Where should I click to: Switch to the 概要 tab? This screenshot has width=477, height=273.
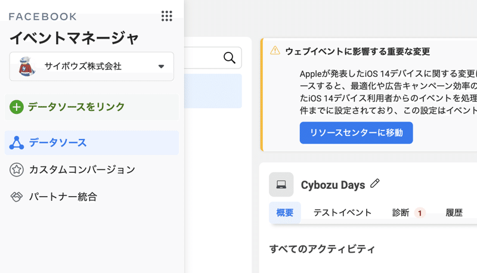pos(285,213)
